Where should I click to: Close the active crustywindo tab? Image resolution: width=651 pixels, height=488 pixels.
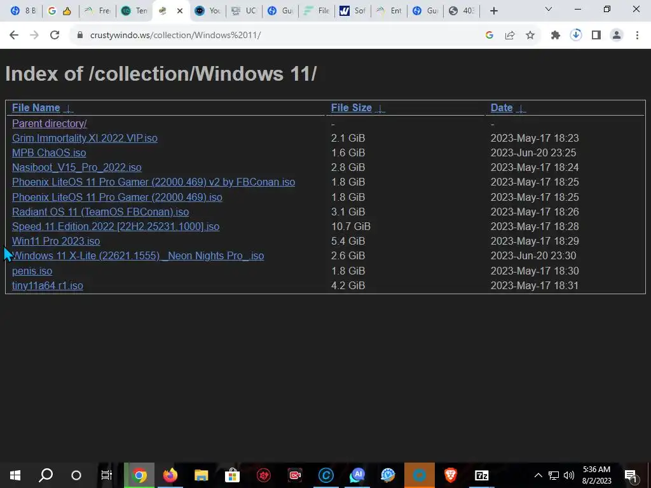tap(180, 11)
